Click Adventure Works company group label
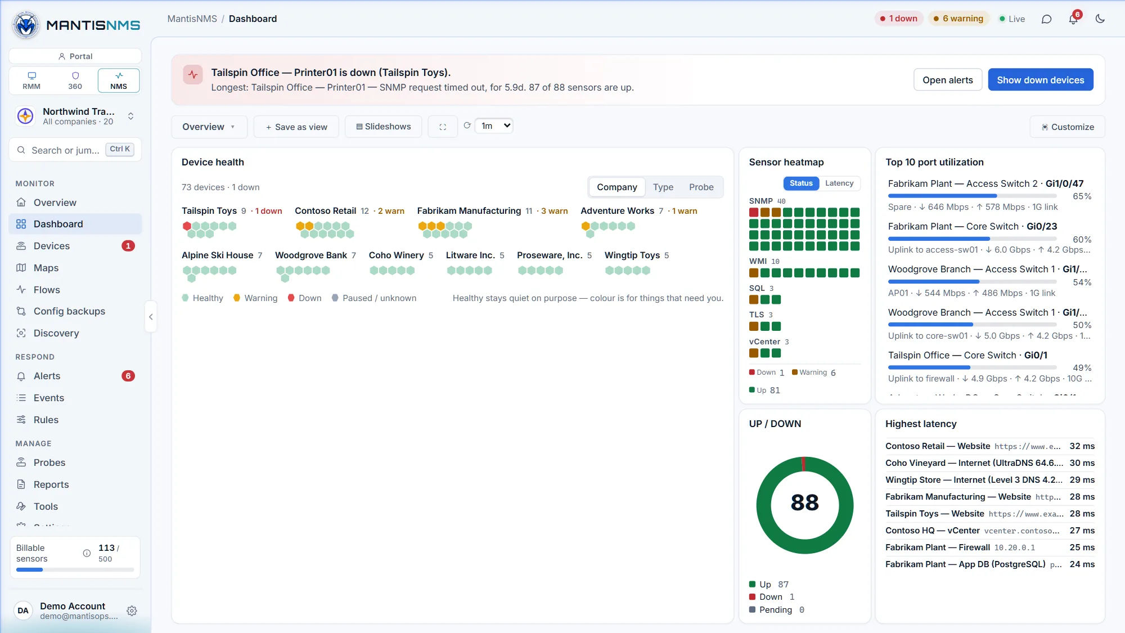This screenshot has height=633, width=1125. pyautogui.click(x=617, y=211)
